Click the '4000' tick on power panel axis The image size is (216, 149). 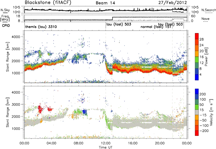(x=16, y=37)
